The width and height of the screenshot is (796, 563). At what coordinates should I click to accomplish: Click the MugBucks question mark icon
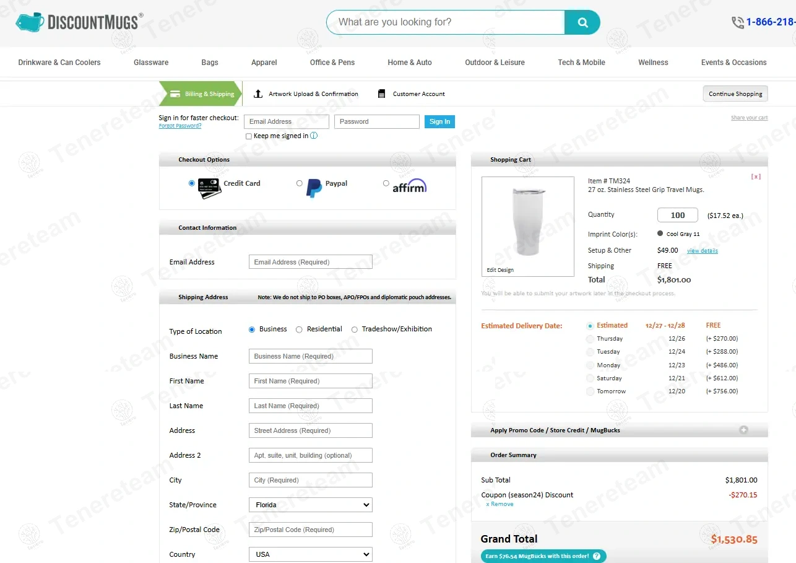click(x=596, y=556)
